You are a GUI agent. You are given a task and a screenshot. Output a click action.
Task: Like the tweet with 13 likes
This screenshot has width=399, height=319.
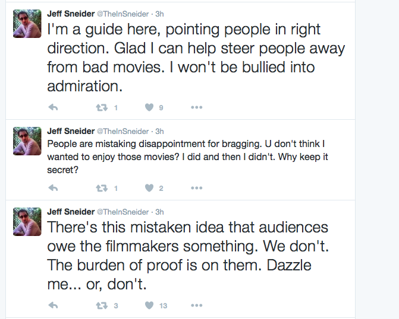(x=149, y=305)
